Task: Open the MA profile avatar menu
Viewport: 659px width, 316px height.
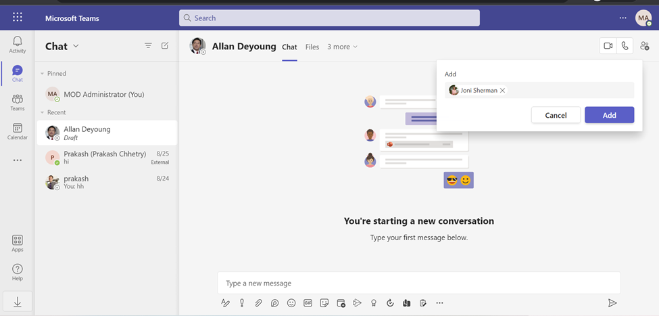Action: point(643,18)
